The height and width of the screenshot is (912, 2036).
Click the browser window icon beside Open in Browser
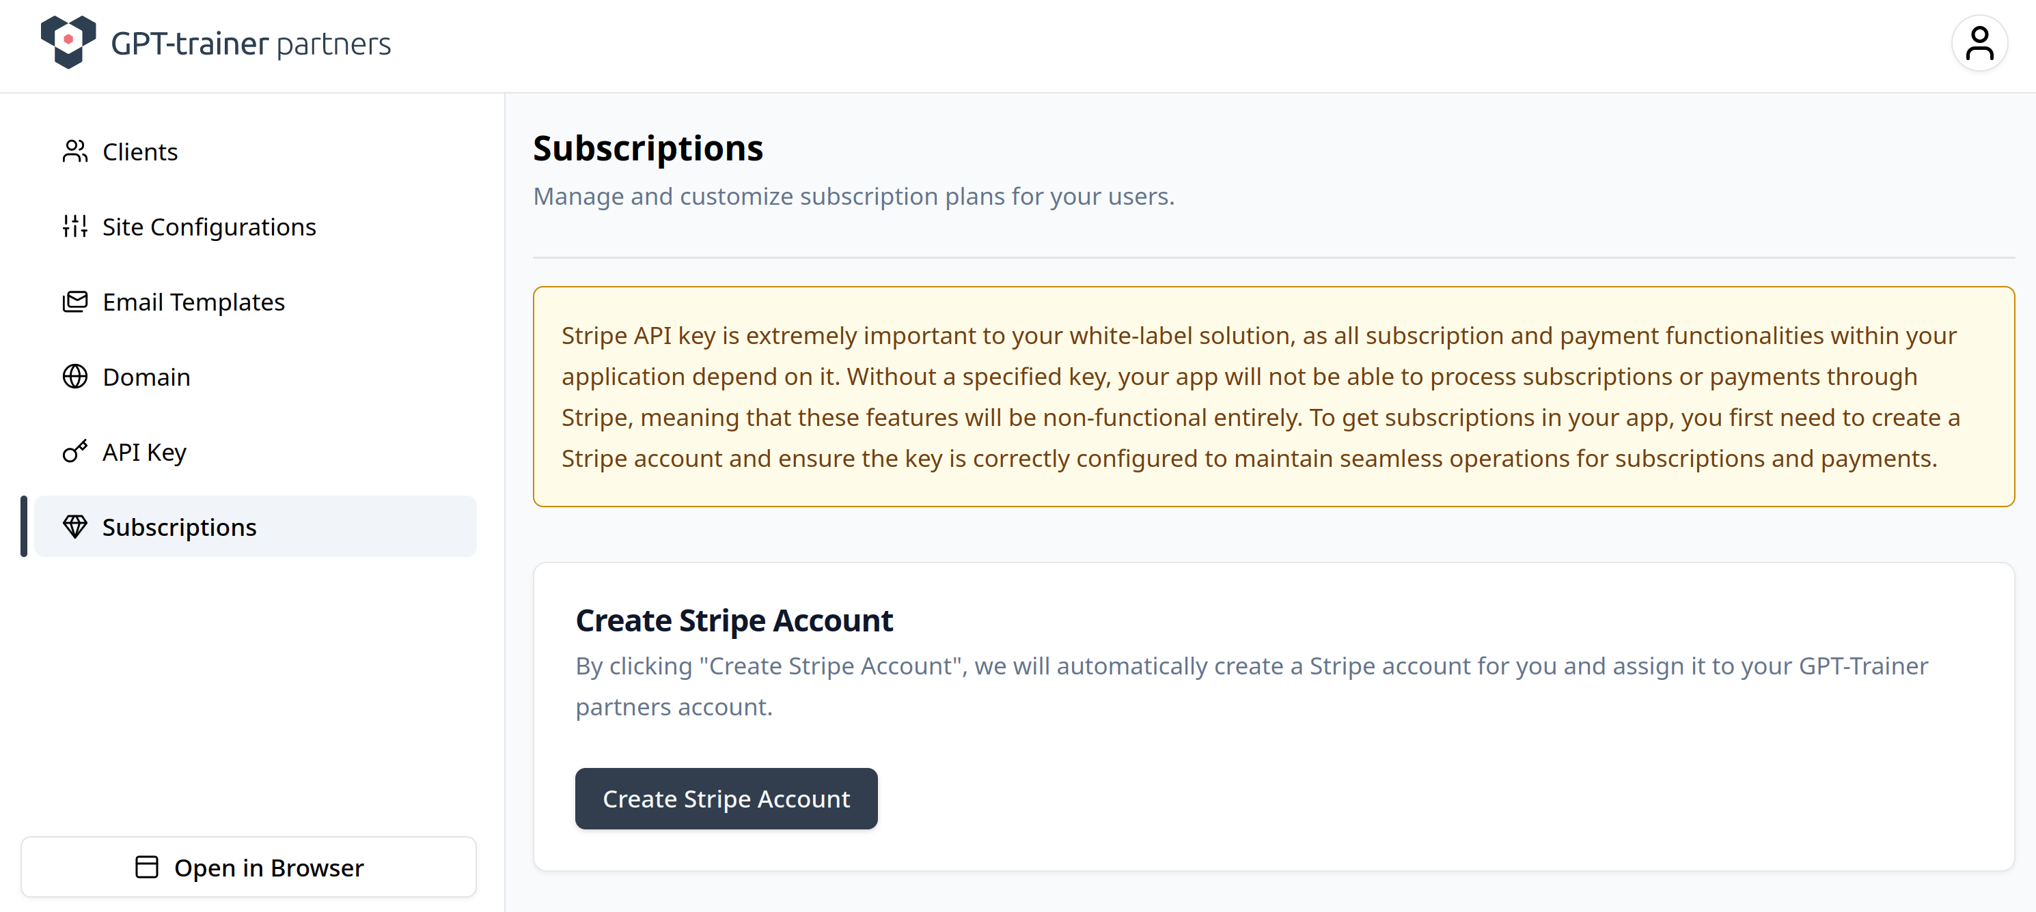(147, 867)
